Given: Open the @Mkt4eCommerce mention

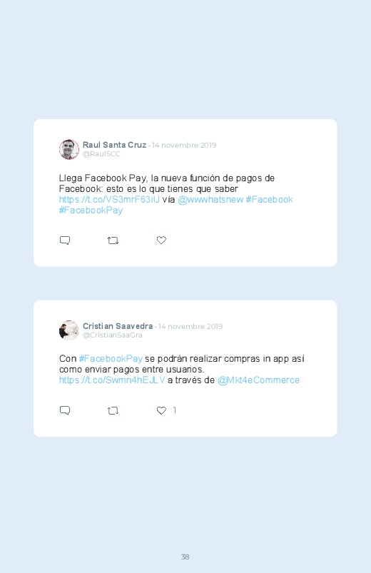Looking at the screenshot, I should 258,380.
